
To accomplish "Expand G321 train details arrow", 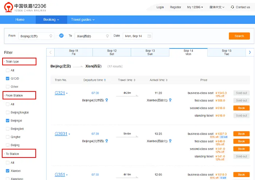I will 67,93.
